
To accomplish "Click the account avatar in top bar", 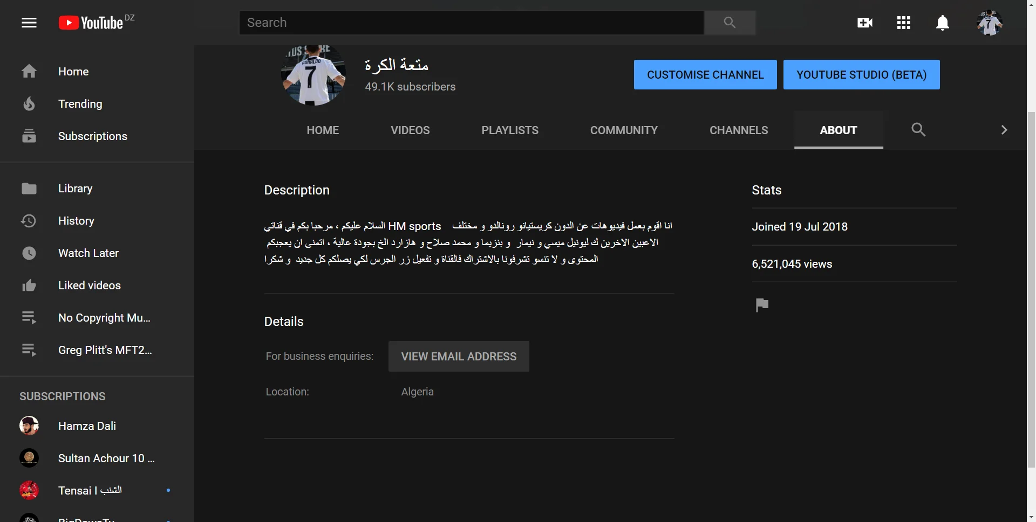I will (989, 23).
